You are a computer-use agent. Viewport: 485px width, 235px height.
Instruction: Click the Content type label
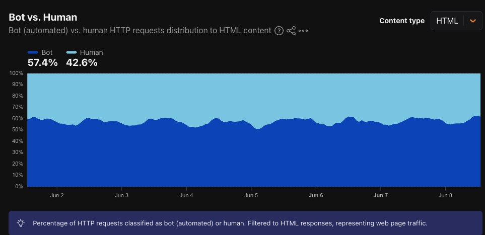402,21
